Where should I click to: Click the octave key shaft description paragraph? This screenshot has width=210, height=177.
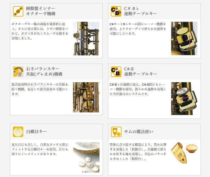pyautogui.click(x=40, y=31)
